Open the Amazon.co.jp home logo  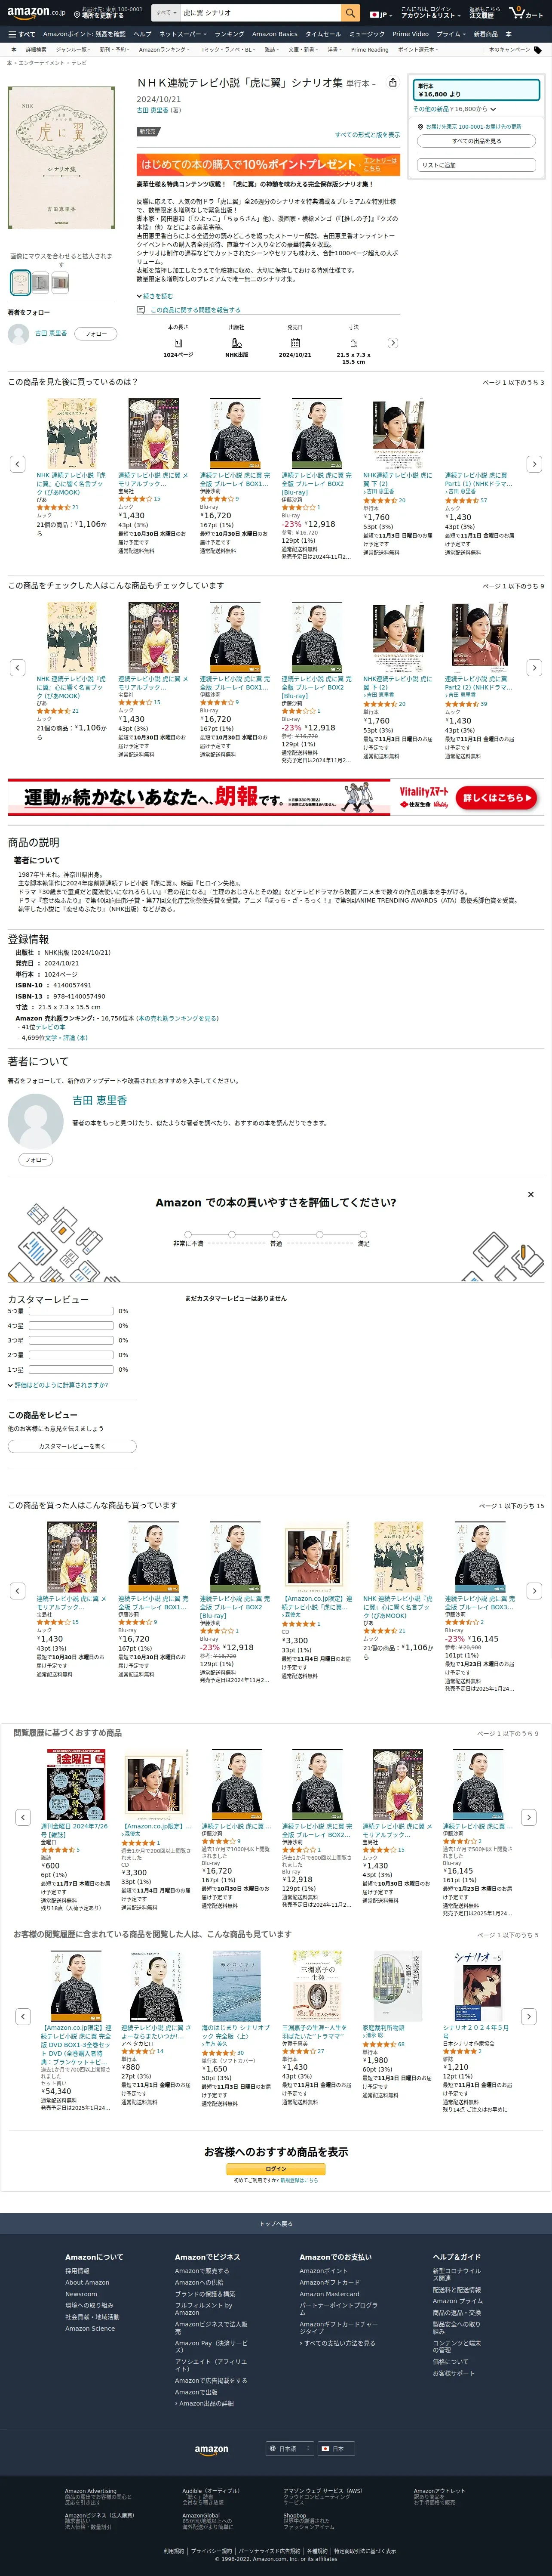point(36,13)
